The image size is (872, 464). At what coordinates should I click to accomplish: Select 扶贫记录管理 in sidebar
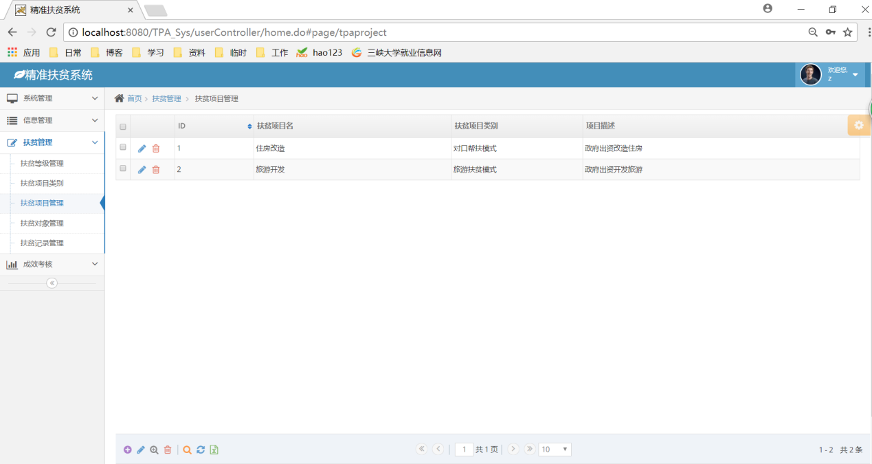coord(42,243)
